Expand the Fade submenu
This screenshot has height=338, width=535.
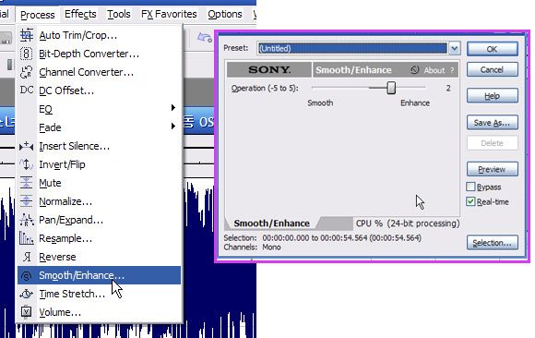tap(99, 127)
